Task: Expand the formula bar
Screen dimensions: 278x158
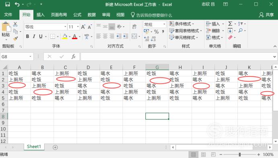Action: (x=274, y=57)
